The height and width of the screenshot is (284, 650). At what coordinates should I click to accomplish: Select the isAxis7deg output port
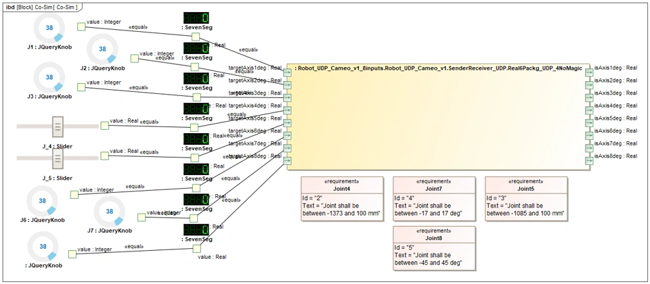(589, 148)
